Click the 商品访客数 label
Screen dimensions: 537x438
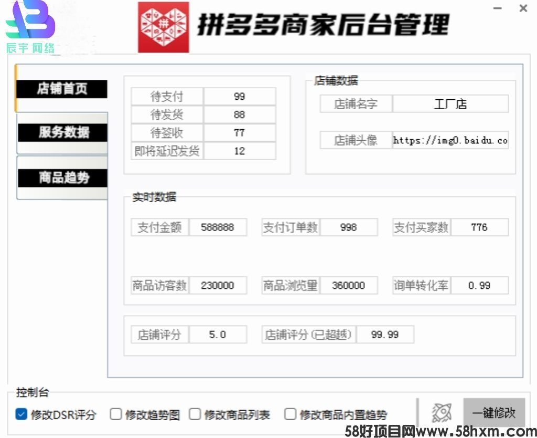click(159, 285)
